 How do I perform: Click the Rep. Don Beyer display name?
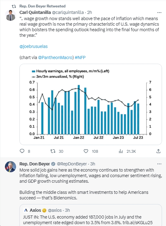35,164
